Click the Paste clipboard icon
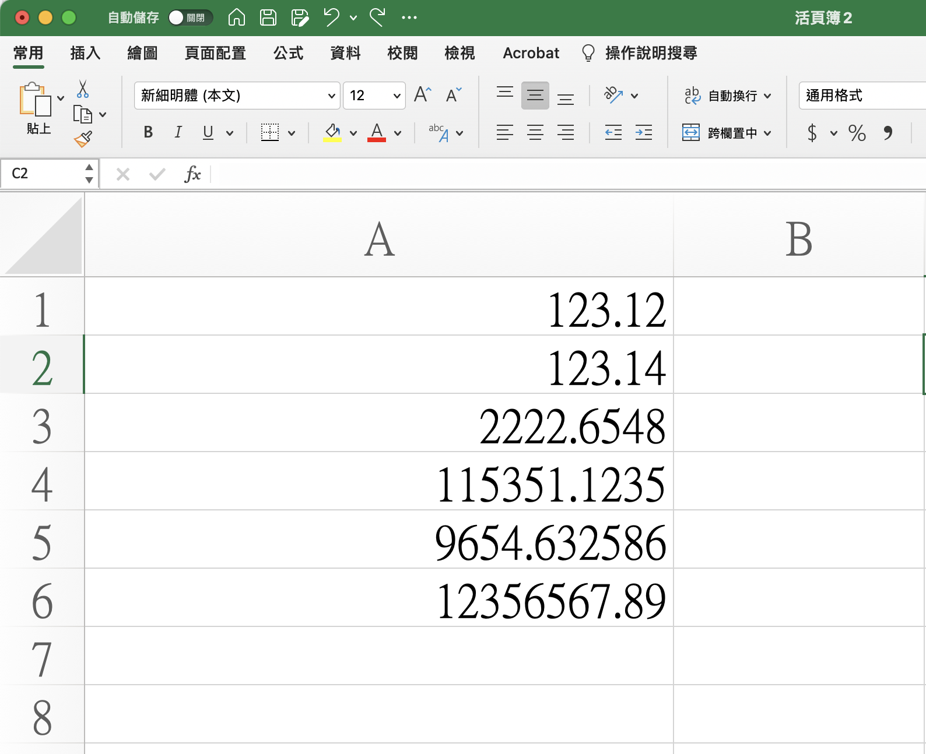 coord(35,99)
